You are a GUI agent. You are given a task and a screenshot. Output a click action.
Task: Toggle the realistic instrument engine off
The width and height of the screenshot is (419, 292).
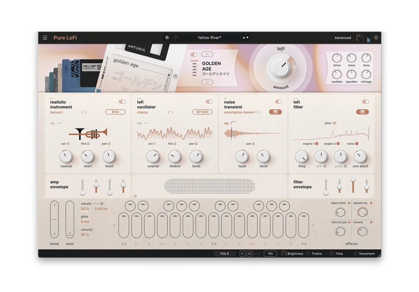[x=122, y=101]
